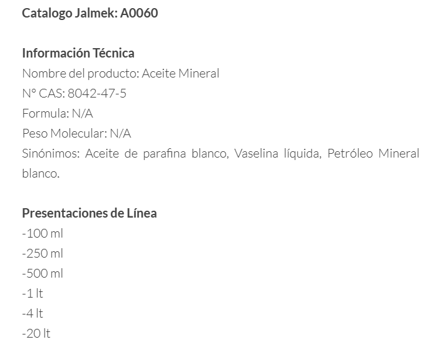Image resolution: width=427 pixels, height=352 pixels.
Task: Click the Peso Molecular: N/A line
Action: coord(76,133)
